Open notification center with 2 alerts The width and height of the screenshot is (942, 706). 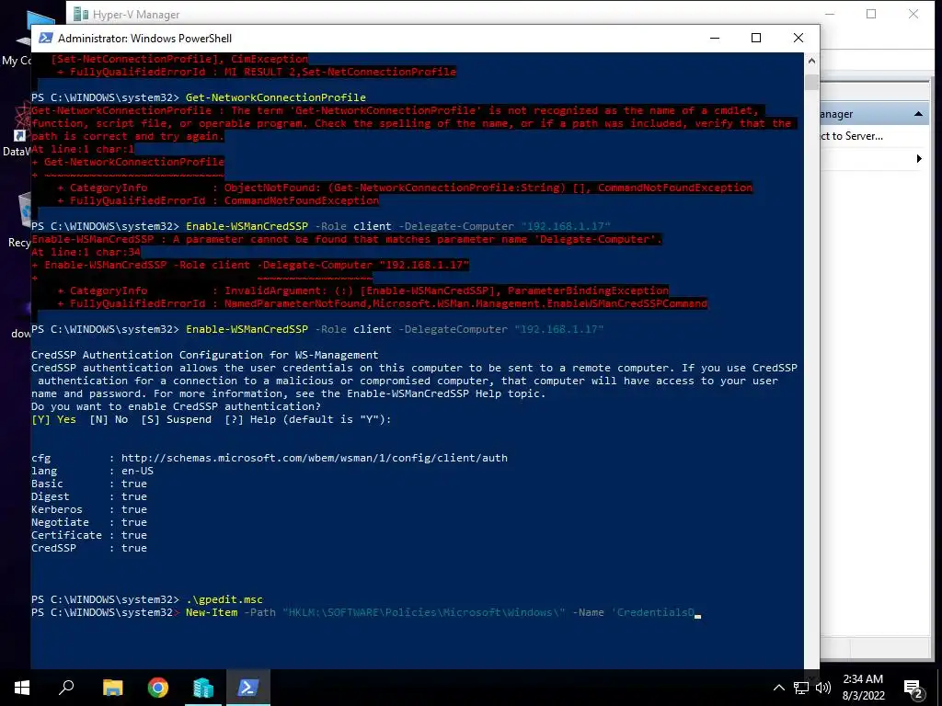(x=913, y=689)
